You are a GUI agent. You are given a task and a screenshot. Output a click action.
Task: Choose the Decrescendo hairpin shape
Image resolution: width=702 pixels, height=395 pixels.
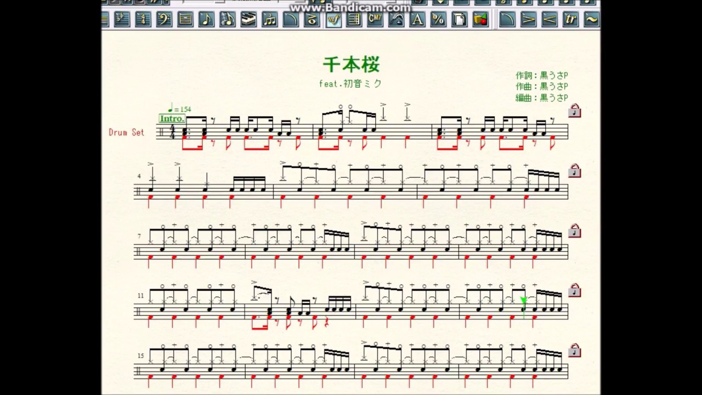528,20
